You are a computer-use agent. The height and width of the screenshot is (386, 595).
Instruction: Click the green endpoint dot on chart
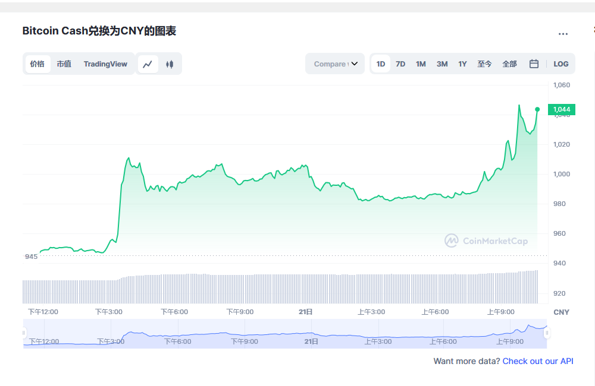tap(537, 109)
